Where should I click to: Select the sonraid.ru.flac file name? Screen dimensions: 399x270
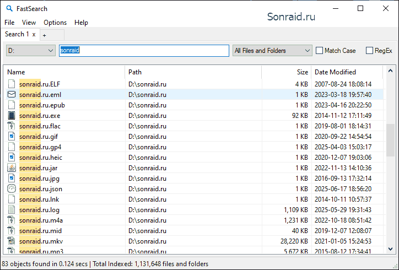coord(40,126)
